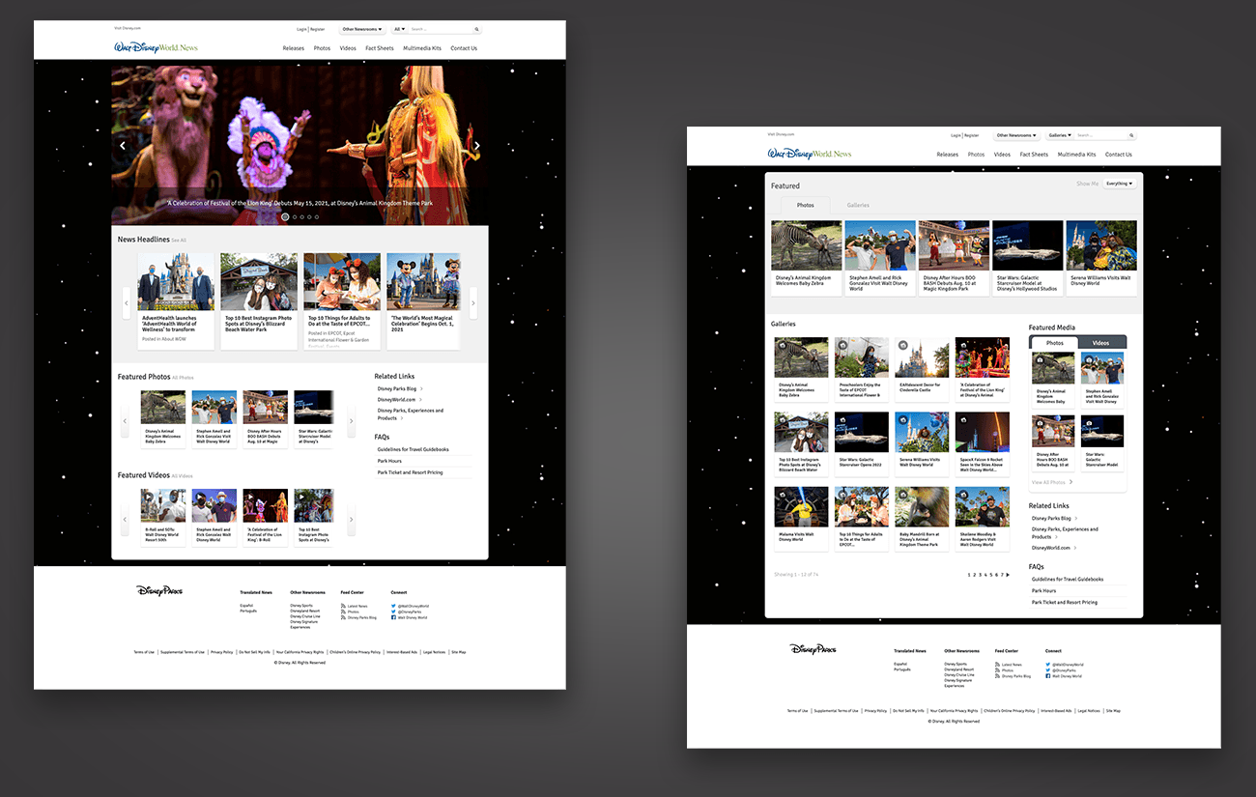
Task: Select the fourth hero slide indicator dot
Action: [309, 217]
